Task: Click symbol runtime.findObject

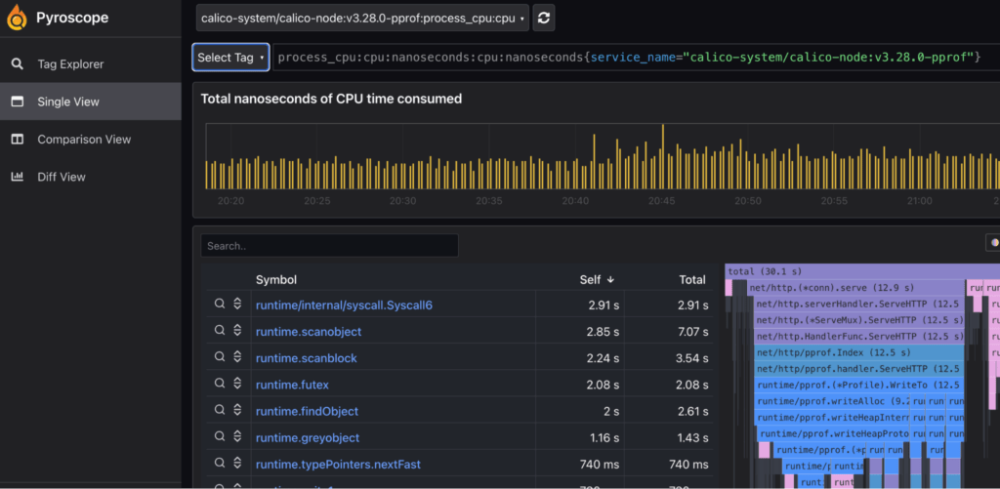Action: 307,411
